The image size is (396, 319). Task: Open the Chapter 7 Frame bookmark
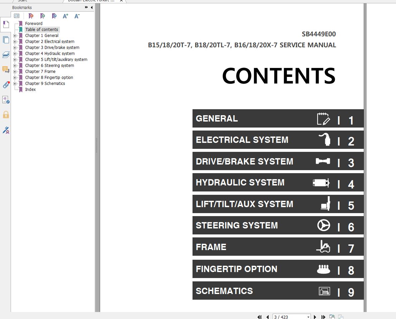[x=40, y=72]
